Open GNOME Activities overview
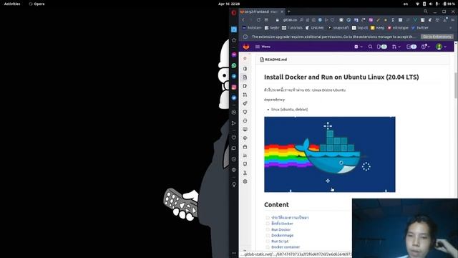 tap(12, 4)
